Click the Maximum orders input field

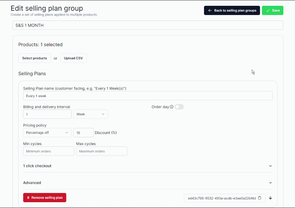point(102,151)
